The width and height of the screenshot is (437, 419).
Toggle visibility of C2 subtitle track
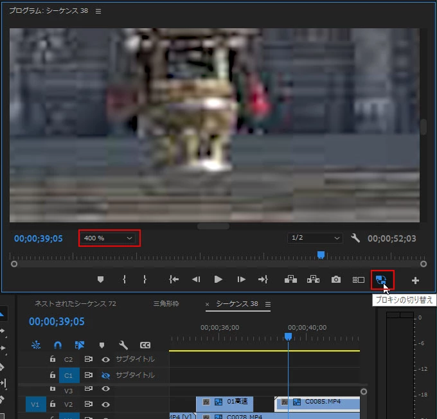[105, 360]
